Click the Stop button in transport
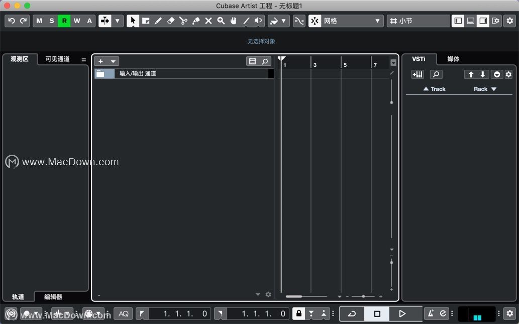This screenshot has height=324, width=519. pyautogui.click(x=377, y=313)
